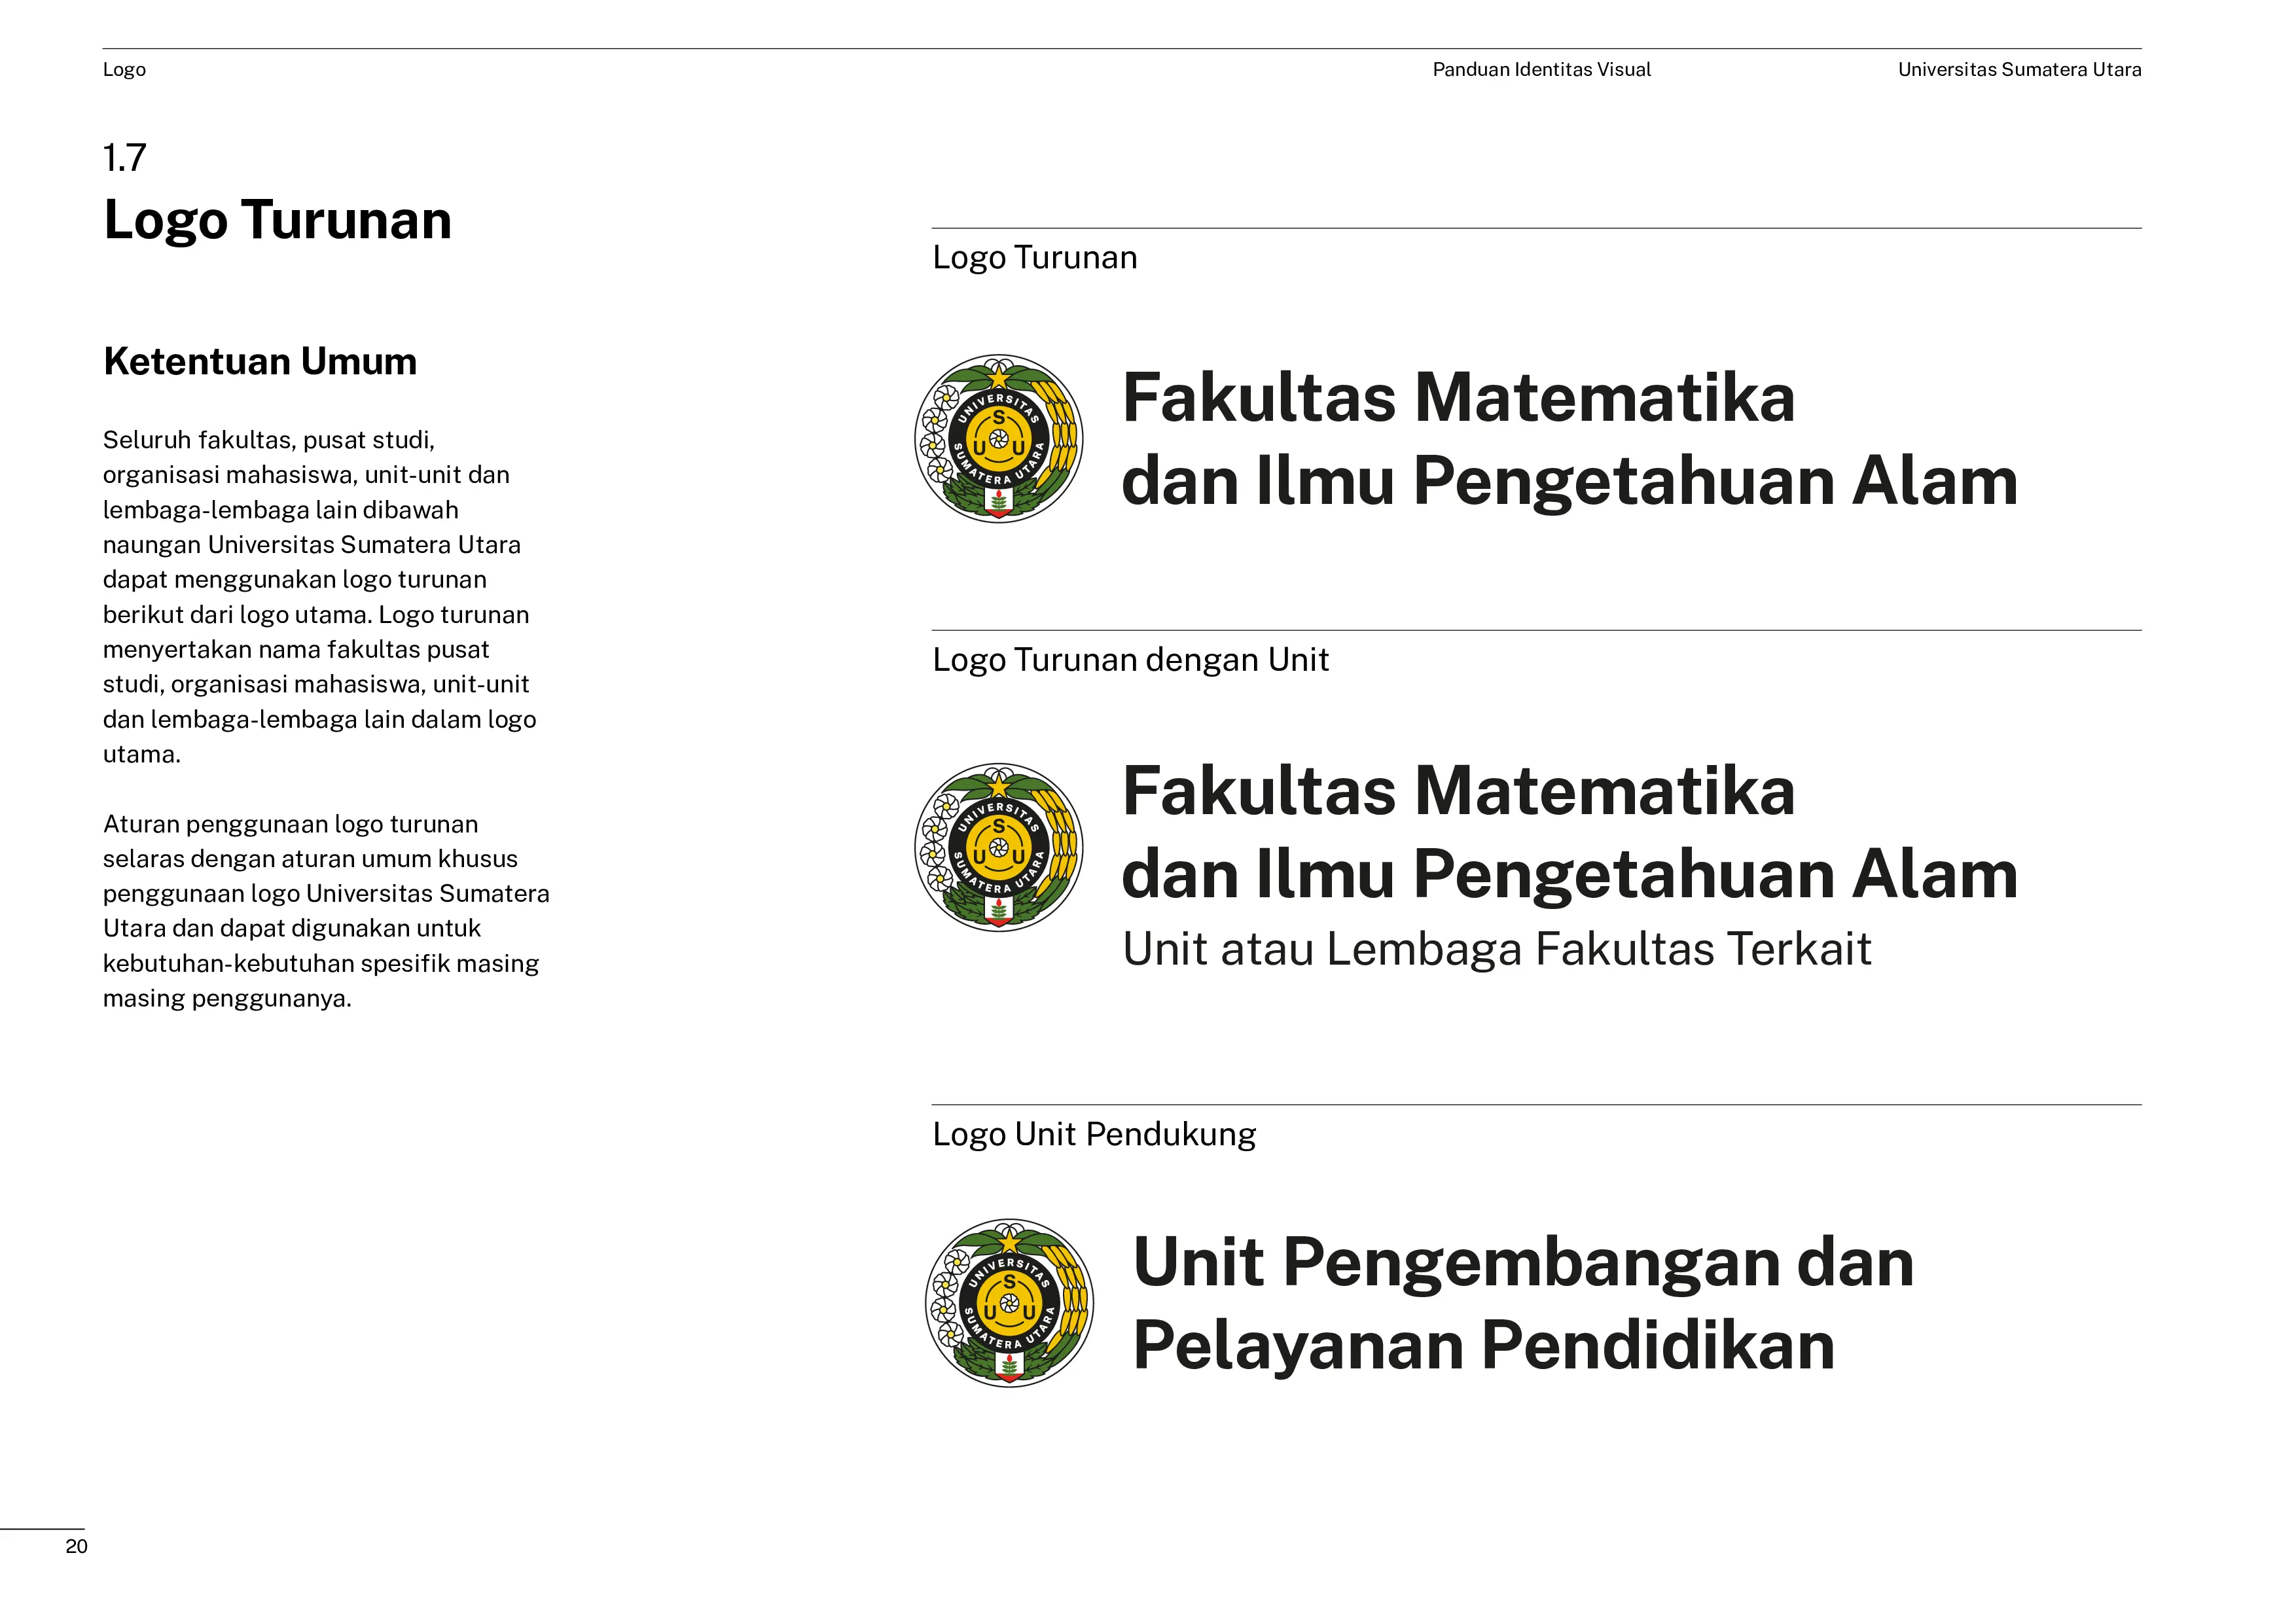Click 'Unit atau Lembaga Fakultas Terkait' subtitle
Viewport: 2296px width, 1623px height.
[x=1496, y=949]
